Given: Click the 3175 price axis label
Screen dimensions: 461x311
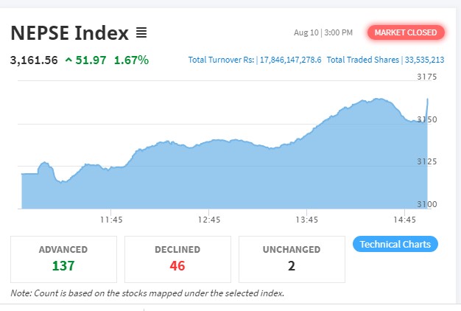Looking at the screenshot, I should pos(427,77).
